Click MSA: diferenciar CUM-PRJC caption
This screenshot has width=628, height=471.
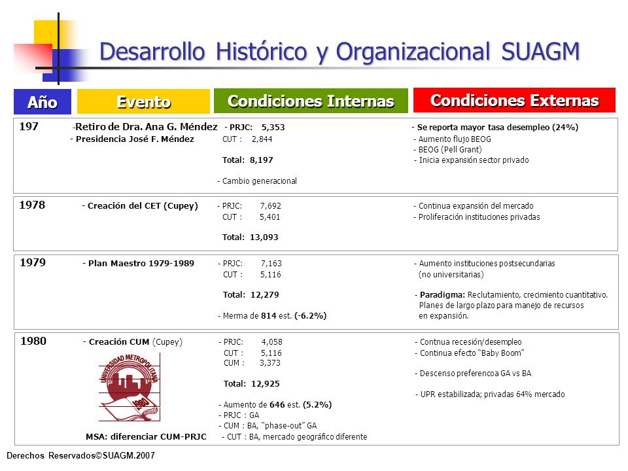click(146, 436)
